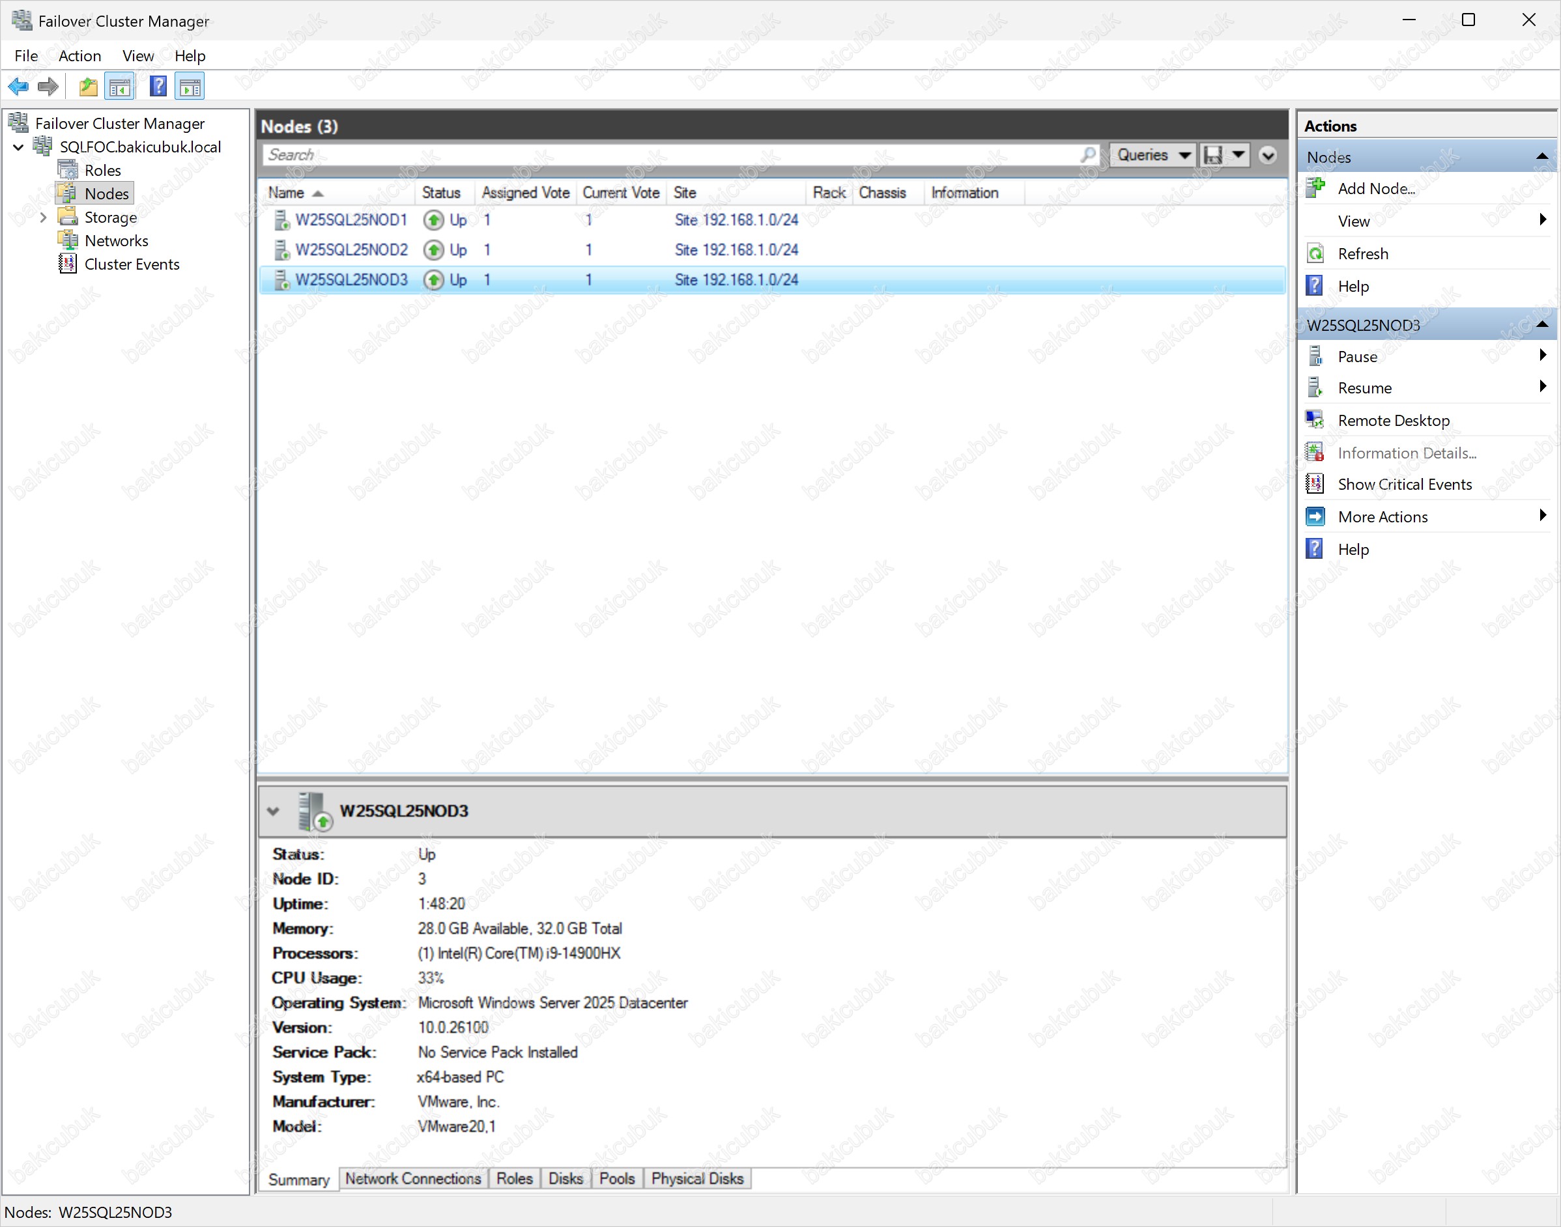
Task: Open the Action menu
Action: coord(79,56)
